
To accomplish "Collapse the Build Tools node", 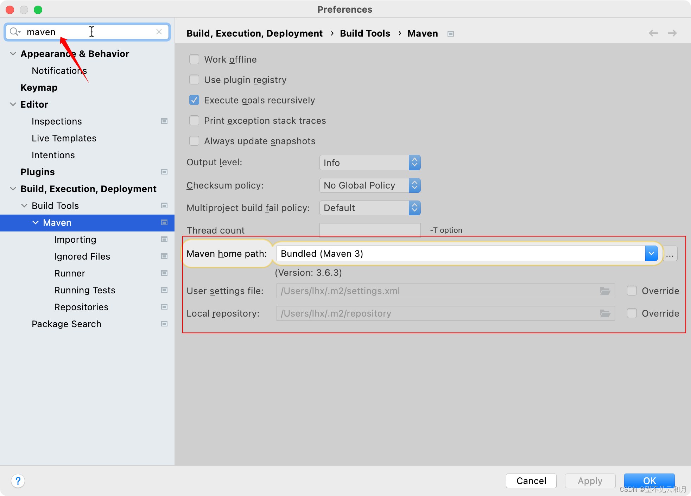I will click(x=24, y=205).
